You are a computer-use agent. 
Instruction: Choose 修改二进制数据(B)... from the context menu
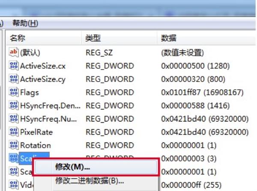90,181
